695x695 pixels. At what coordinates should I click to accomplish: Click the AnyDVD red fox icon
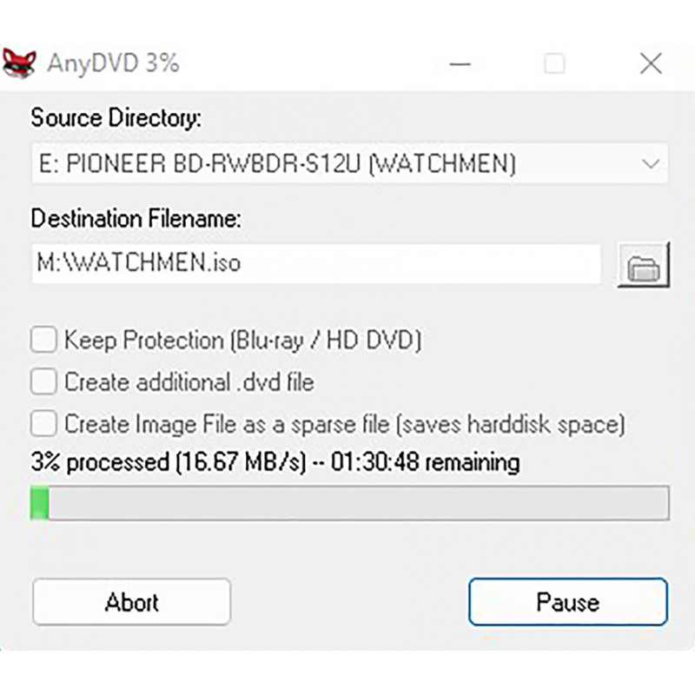click(x=19, y=63)
